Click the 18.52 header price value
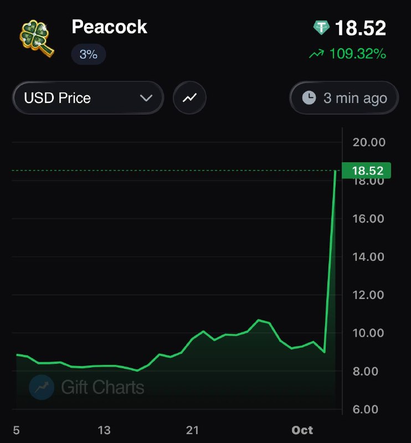The height and width of the screenshot is (443, 411). [361, 28]
